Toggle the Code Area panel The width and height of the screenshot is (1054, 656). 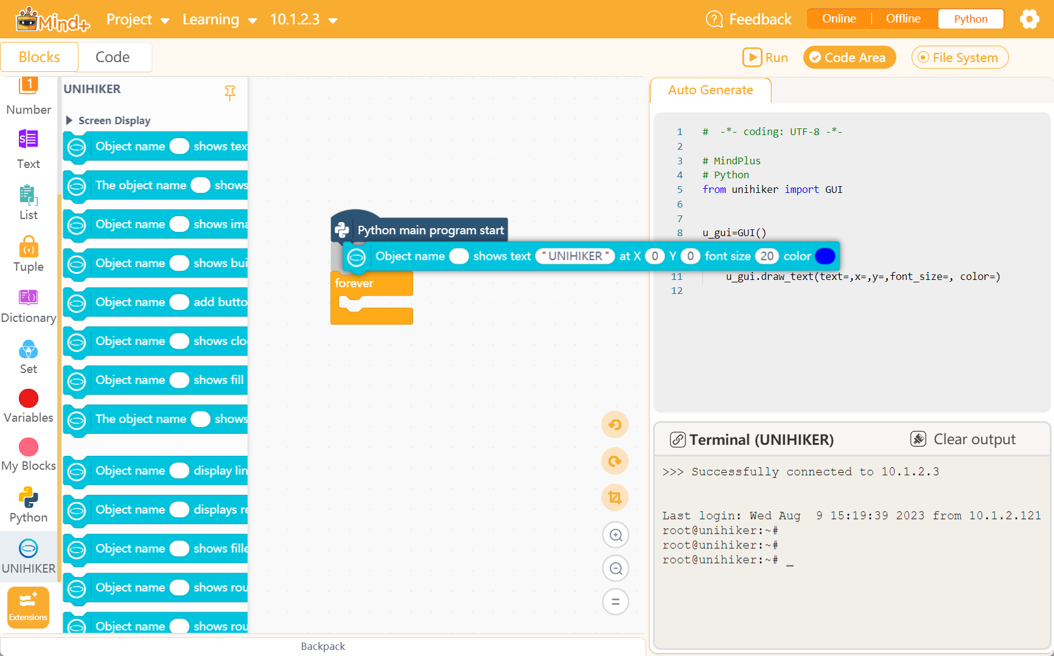(850, 57)
